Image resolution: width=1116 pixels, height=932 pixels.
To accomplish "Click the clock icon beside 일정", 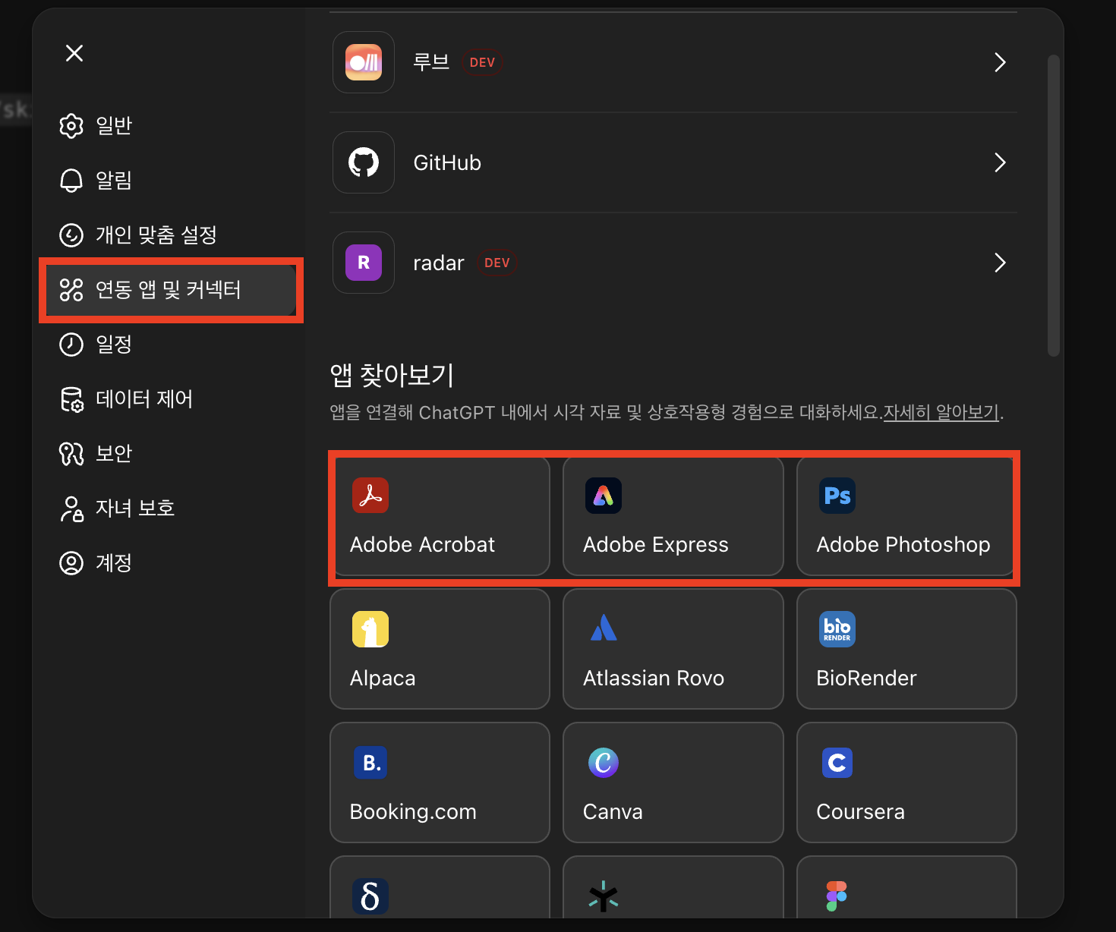I will coord(71,345).
